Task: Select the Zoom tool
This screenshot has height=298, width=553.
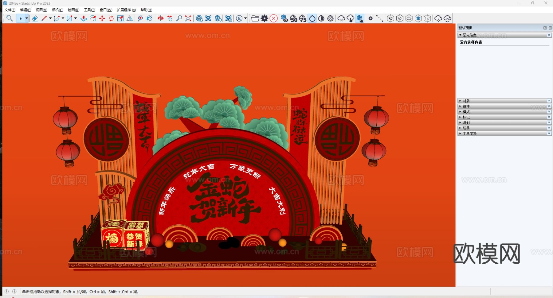Action: click(179, 18)
